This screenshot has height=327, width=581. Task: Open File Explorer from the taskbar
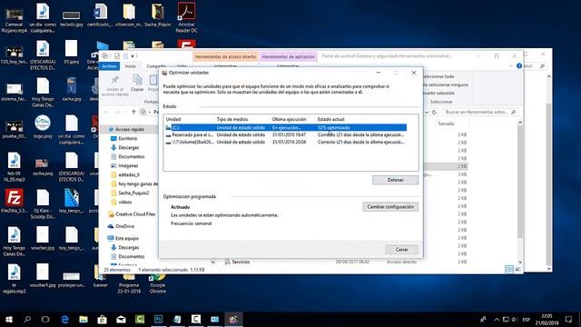pyautogui.click(x=84, y=319)
